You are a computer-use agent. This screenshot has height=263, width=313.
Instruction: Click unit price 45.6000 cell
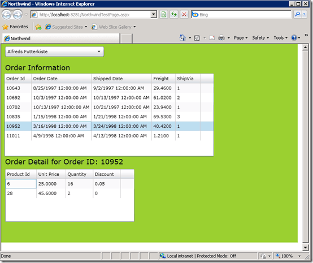click(x=51, y=193)
